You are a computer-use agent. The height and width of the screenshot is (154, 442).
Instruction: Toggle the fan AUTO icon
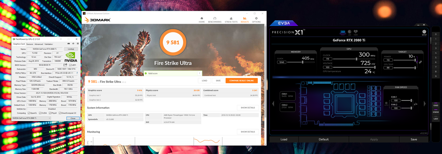point(386,104)
